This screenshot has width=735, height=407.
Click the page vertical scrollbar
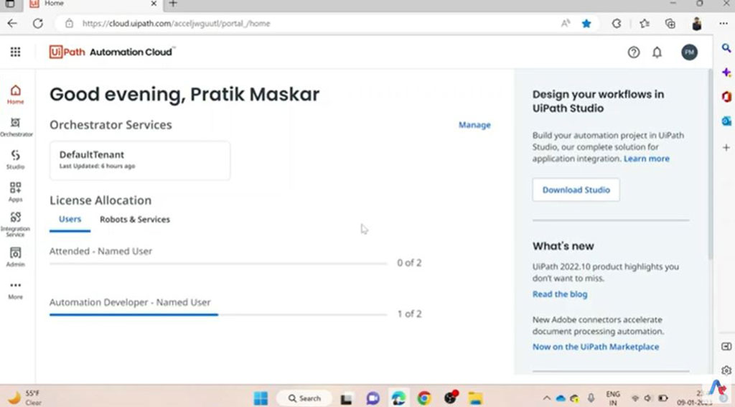click(x=710, y=164)
